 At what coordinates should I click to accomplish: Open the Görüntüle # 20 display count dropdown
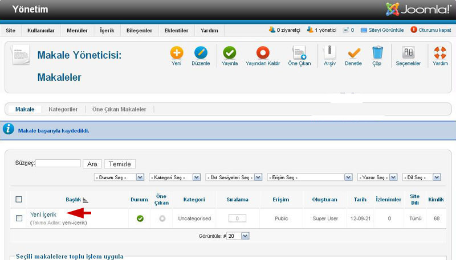pos(238,236)
